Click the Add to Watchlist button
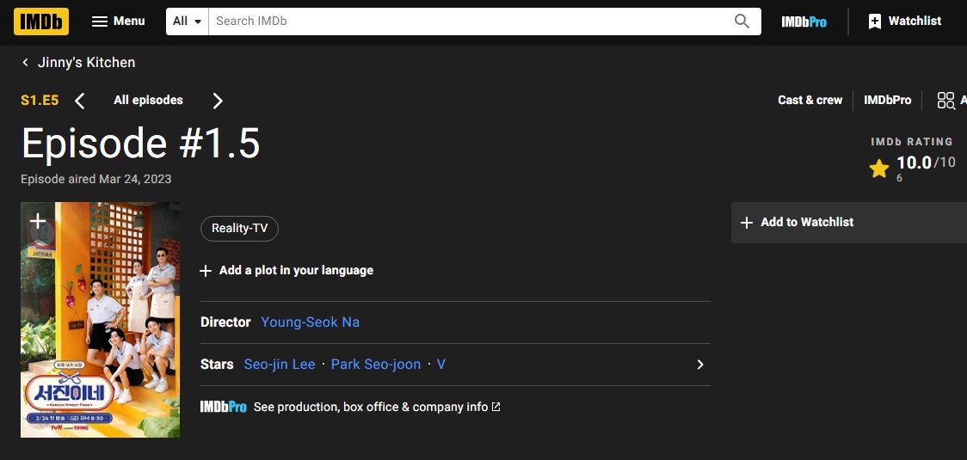This screenshot has height=460, width=967. 848,222
